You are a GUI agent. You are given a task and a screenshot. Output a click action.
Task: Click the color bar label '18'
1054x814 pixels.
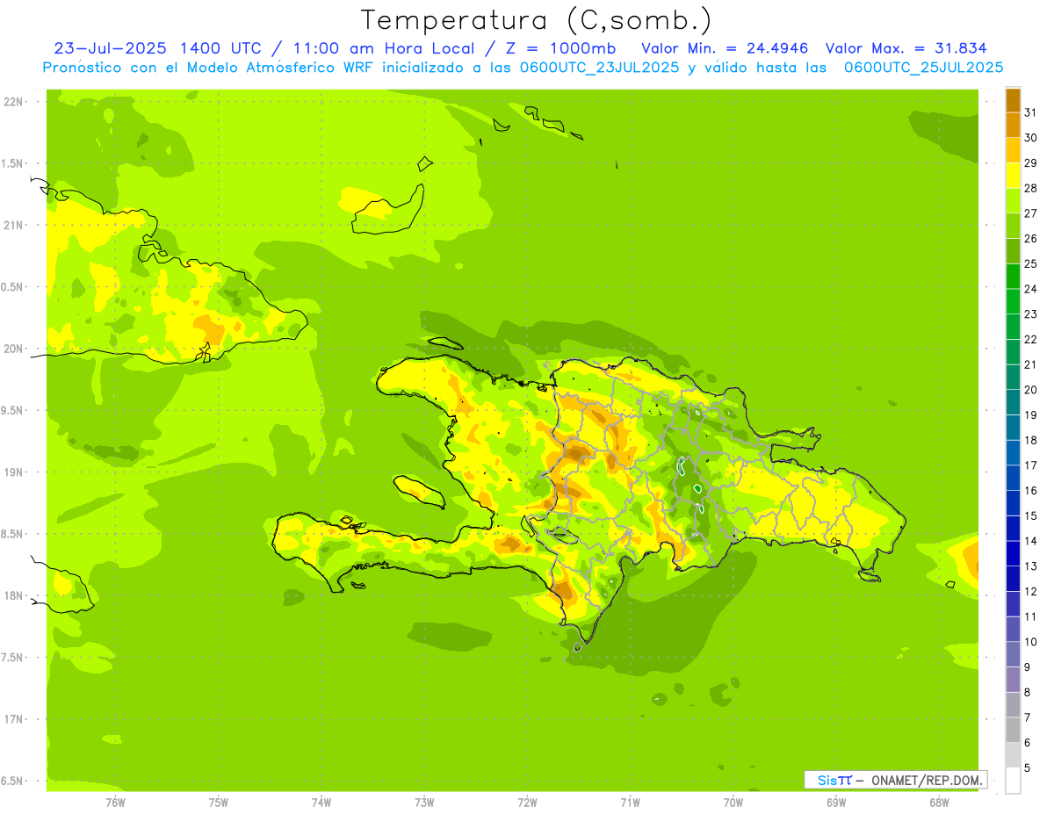coord(1030,440)
